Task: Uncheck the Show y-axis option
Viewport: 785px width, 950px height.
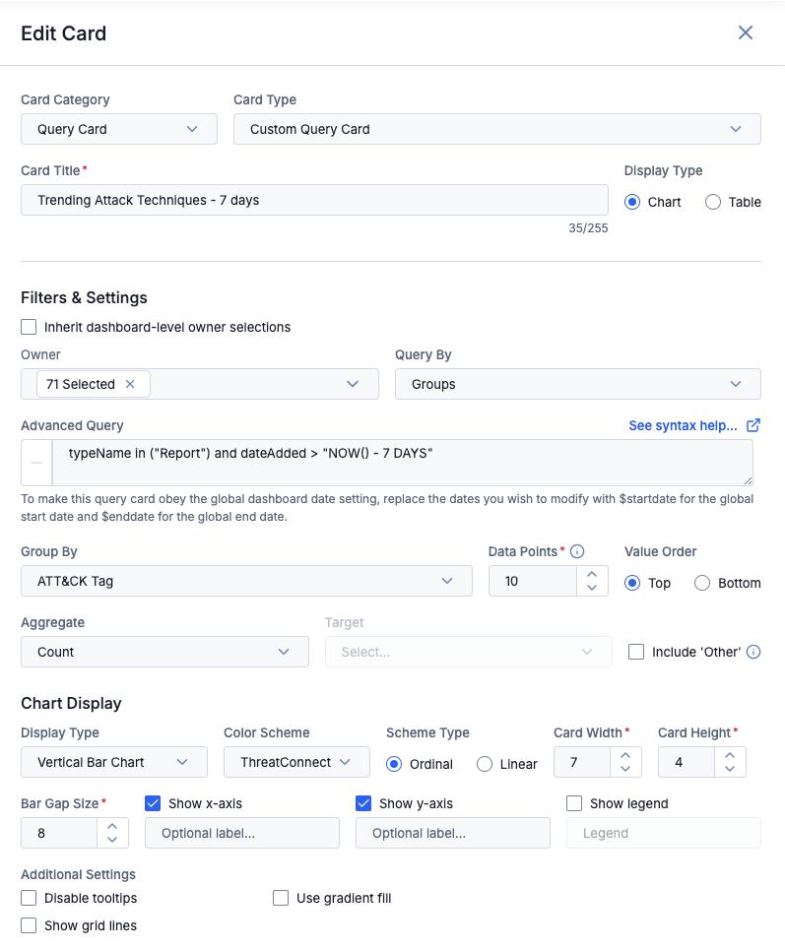Action: click(361, 803)
